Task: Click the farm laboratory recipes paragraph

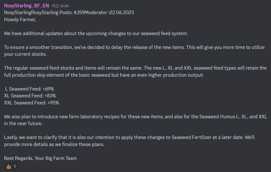Action: (136, 120)
